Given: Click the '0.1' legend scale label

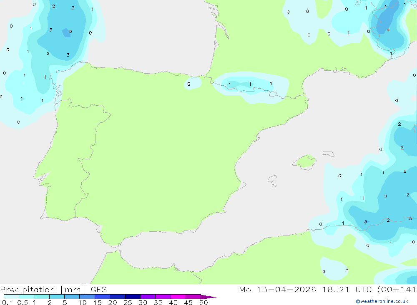Looking at the screenshot, I should [7, 303].
